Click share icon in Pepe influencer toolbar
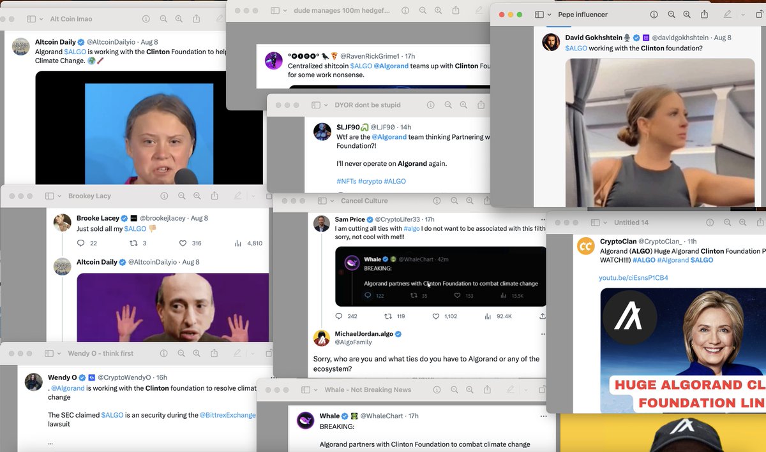 click(x=705, y=14)
